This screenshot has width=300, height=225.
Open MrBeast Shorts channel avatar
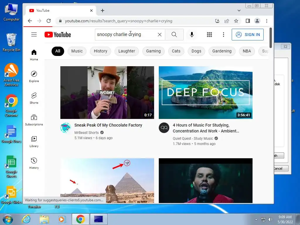pyautogui.click(x=65, y=128)
